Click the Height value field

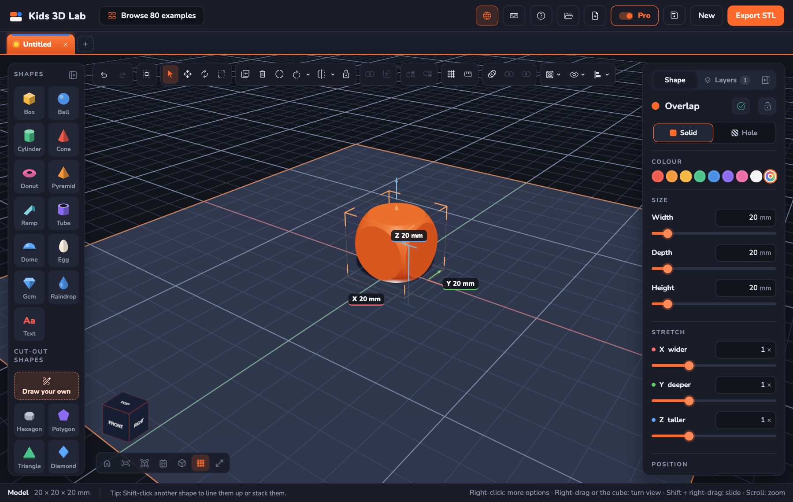click(x=745, y=288)
